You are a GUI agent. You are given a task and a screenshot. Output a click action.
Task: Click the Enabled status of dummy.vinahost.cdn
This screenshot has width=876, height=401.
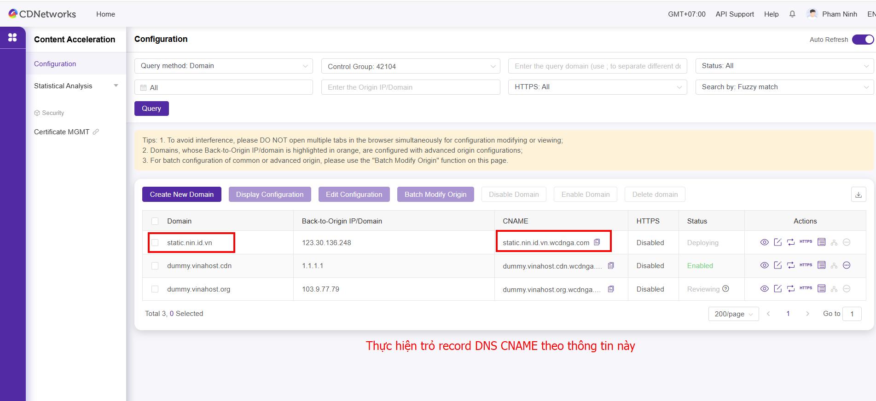(700, 266)
